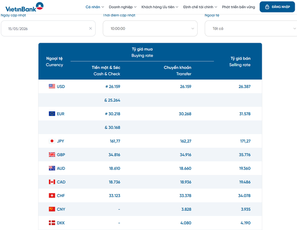Click the lock icon on login button

[x=267, y=7]
